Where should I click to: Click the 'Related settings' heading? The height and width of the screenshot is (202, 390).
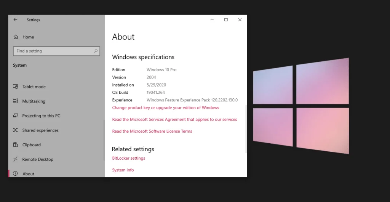coord(133,149)
